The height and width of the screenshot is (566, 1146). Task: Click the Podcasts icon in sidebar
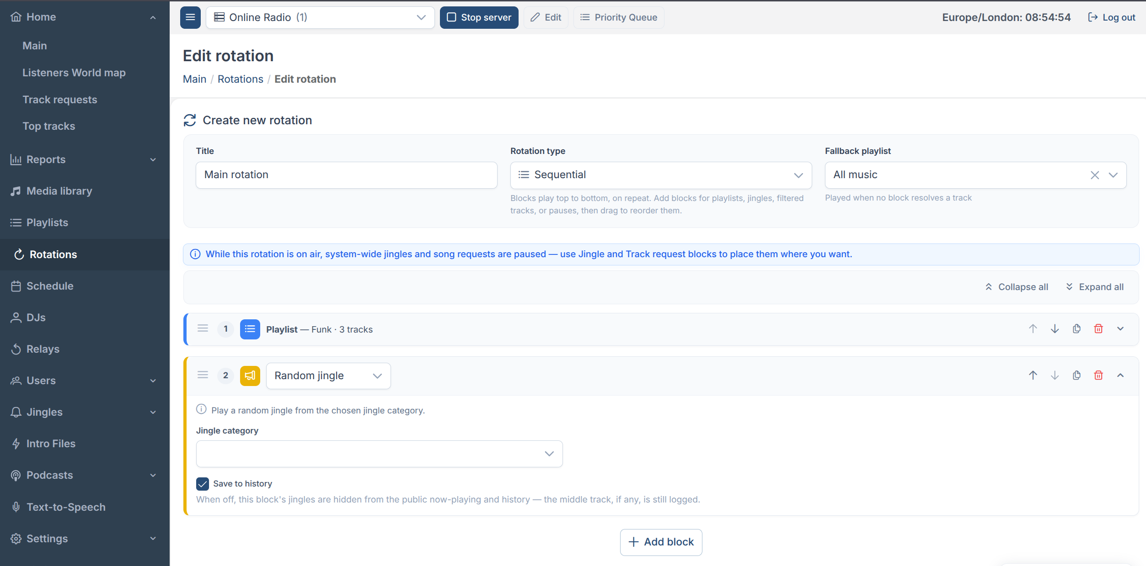(16, 475)
